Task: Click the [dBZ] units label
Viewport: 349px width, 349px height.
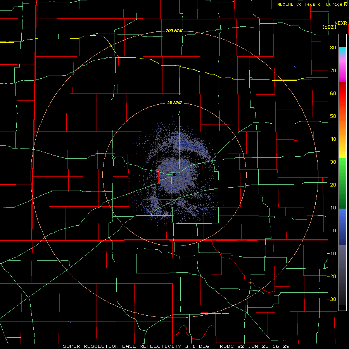Action: point(329,27)
